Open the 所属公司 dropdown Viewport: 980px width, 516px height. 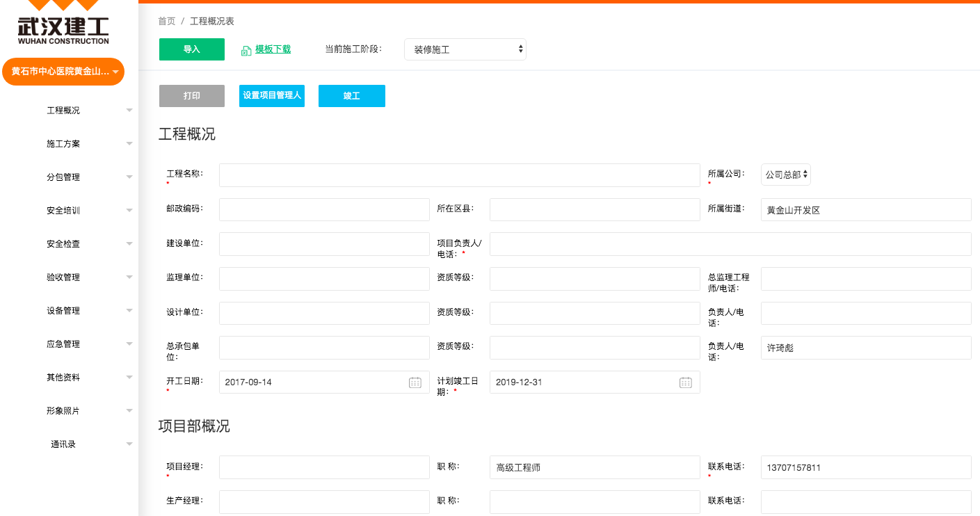click(786, 175)
